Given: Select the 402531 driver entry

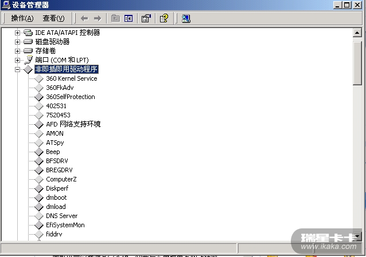Looking at the screenshot, I should tap(56, 106).
